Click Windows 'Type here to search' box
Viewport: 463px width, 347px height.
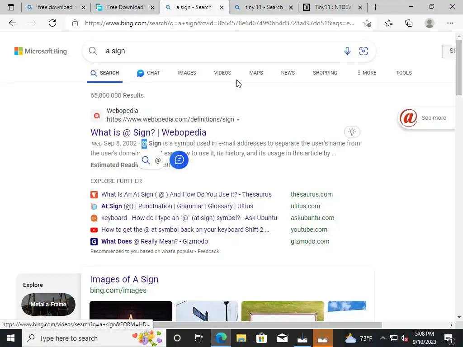(94, 338)
